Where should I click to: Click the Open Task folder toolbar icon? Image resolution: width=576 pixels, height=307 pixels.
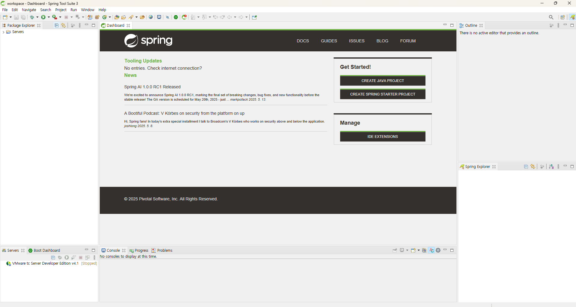coord(123,17)
